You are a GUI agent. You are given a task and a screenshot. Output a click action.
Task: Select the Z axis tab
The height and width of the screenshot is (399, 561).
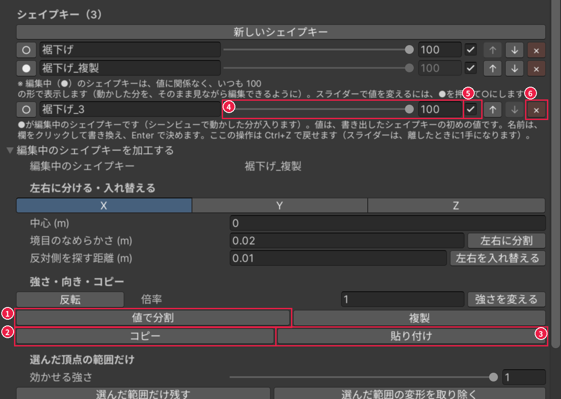(456, 205)
